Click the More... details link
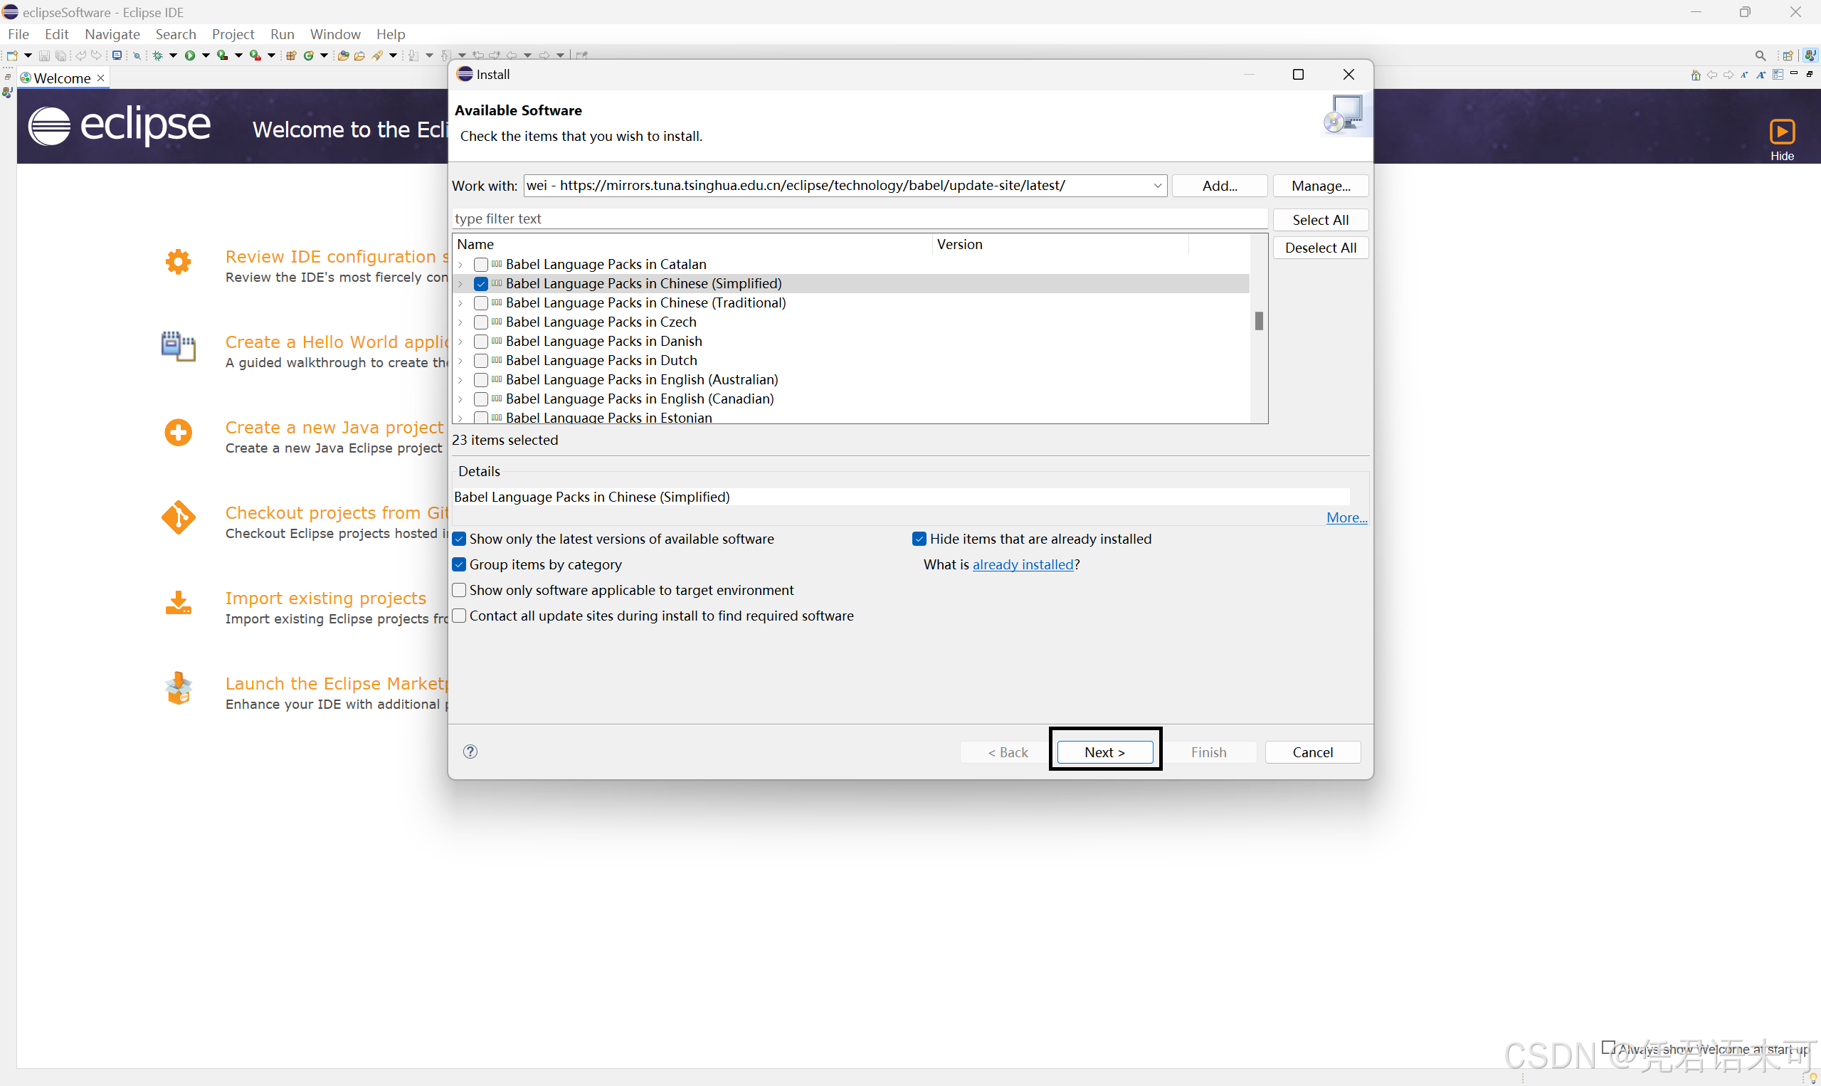The image size is (1821, 1086). click(1346, 517)
